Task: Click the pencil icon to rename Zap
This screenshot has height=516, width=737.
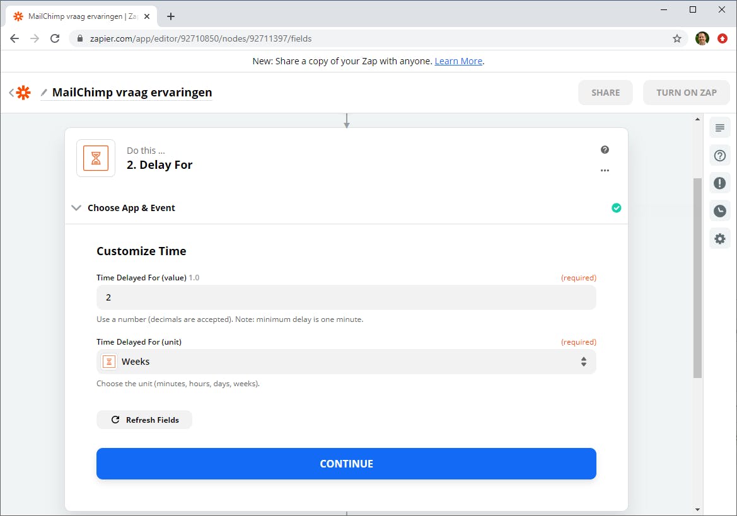Action: click(44, 93)
